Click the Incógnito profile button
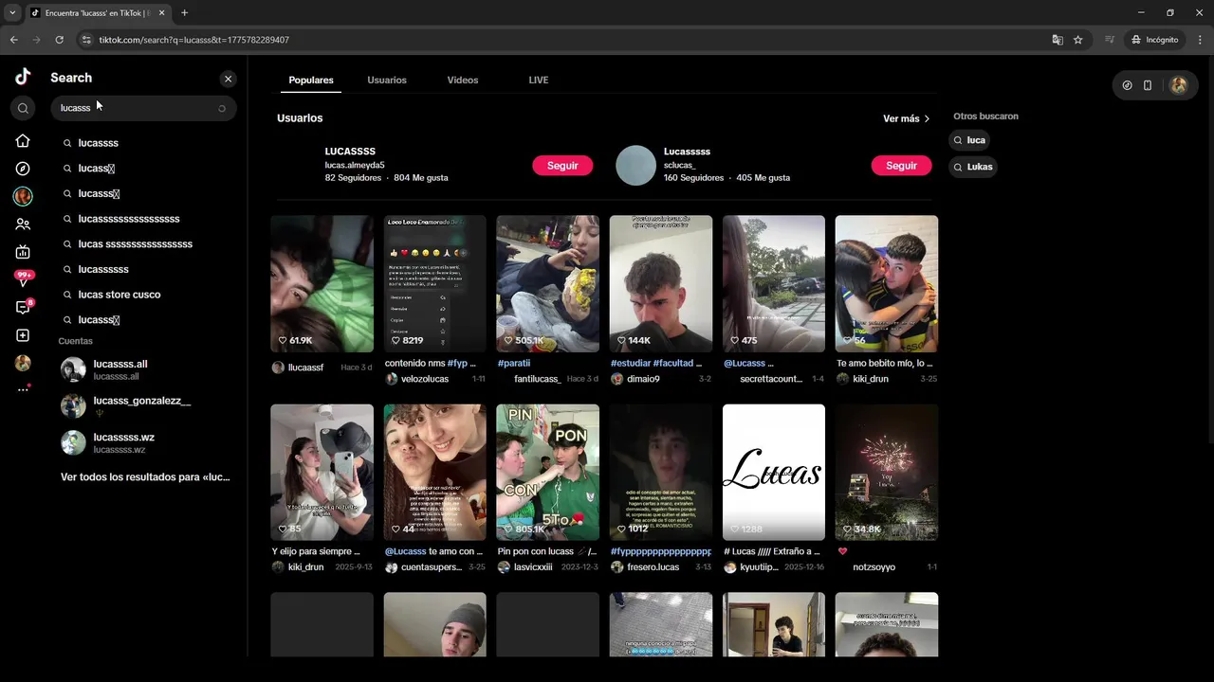The height and width of the screenshot is (682, 1214). coord(1154,40)
